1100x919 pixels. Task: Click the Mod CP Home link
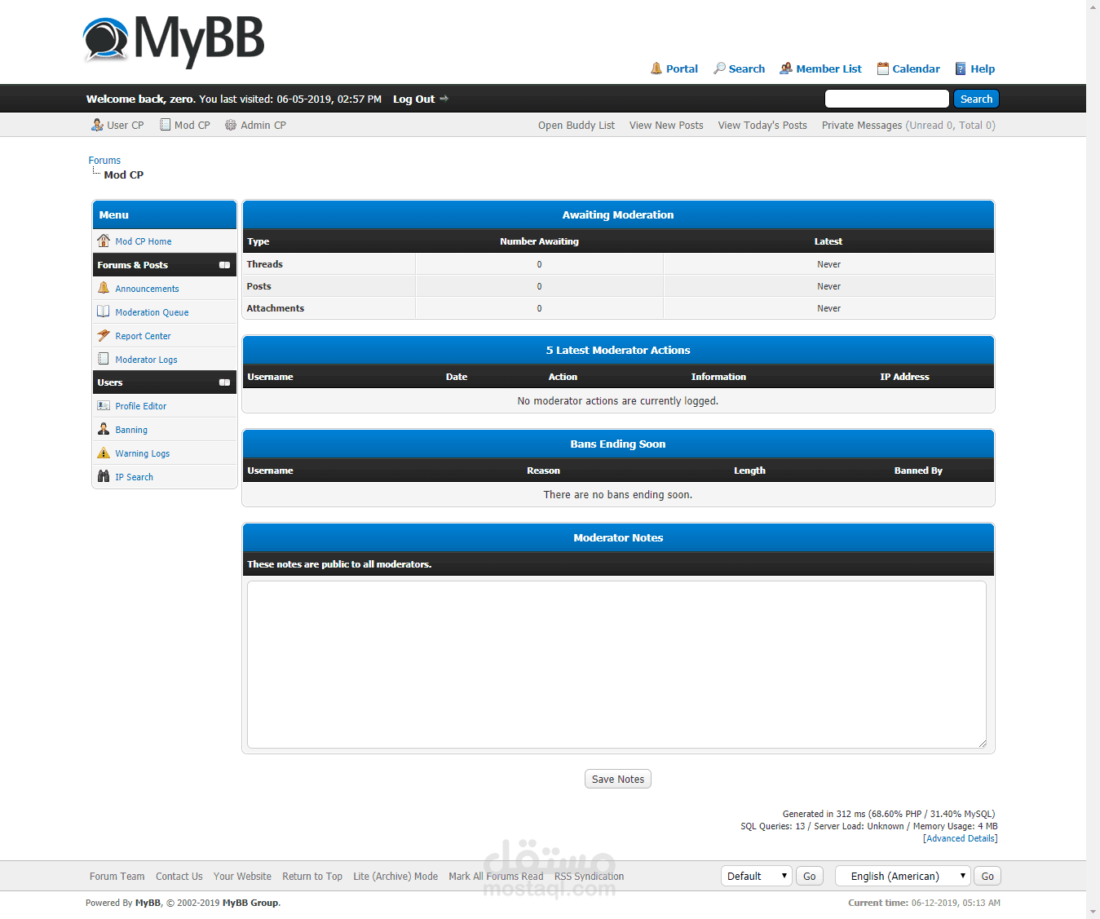click(x=144, y=241)
